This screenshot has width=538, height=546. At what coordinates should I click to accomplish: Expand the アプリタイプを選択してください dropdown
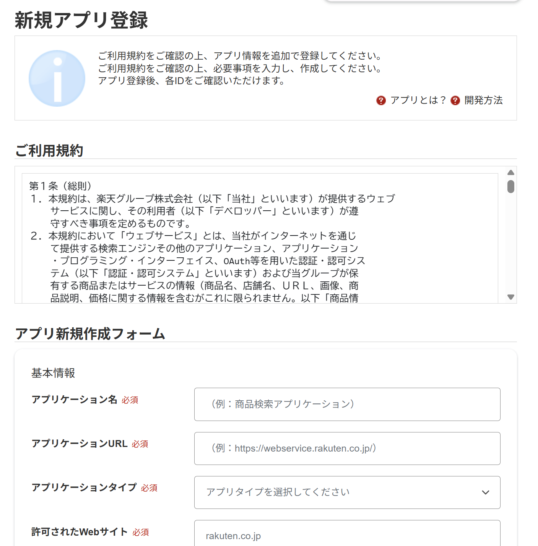347,492
